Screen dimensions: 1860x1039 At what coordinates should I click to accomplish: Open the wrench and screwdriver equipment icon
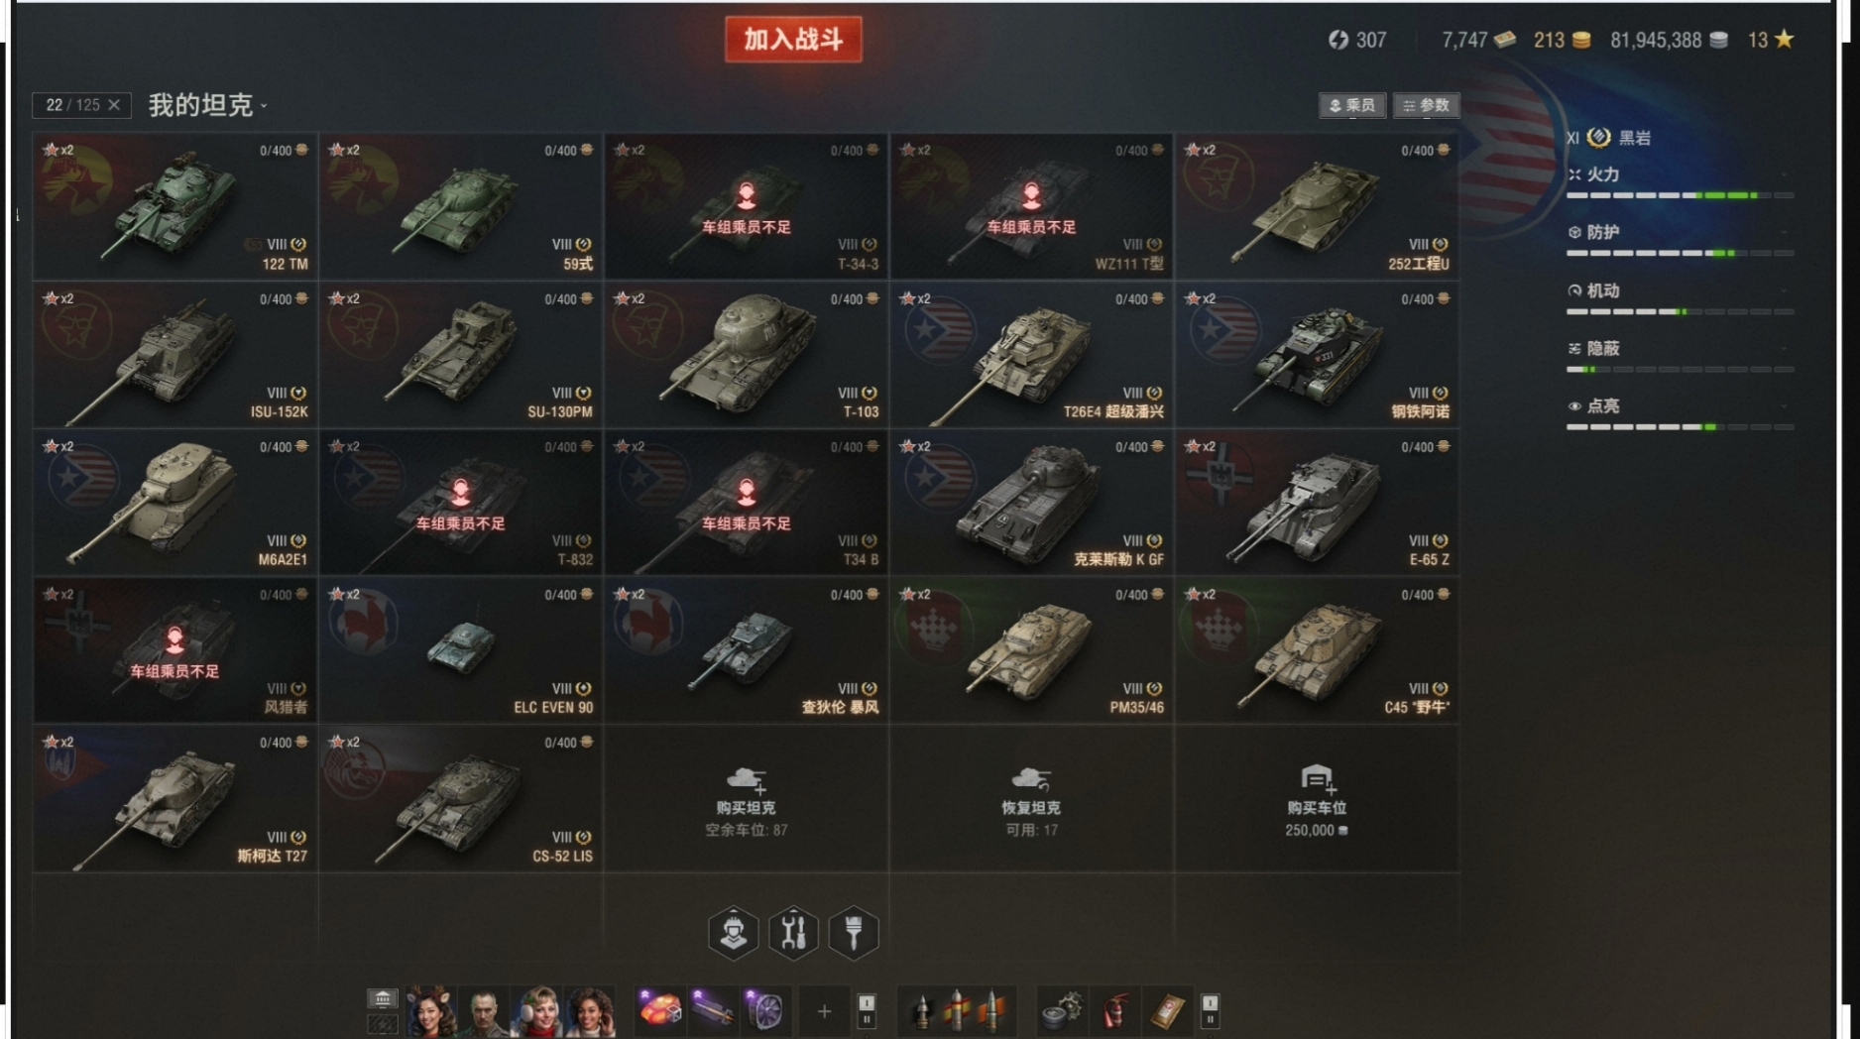pos(793,932)
